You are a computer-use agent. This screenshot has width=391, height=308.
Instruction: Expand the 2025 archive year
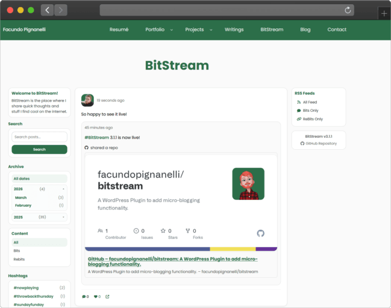(x=63, y=217)
